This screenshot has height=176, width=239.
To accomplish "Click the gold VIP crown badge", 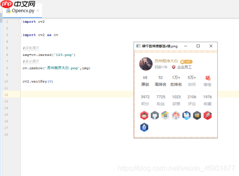I will pyautogui.click(x=186, y=62).
